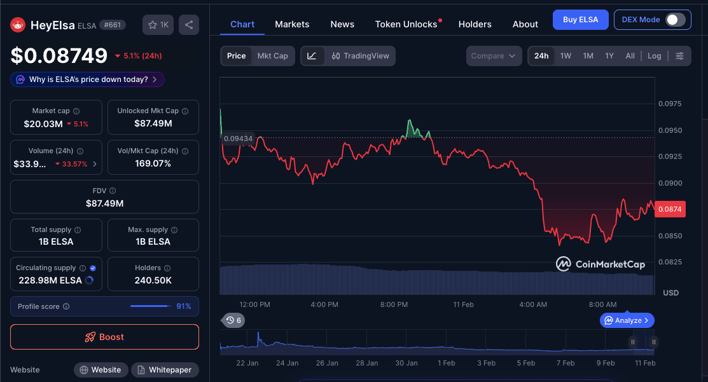Open the share icon next to the watchlist star
Viewport: 708px width, 382px height.
189,24
